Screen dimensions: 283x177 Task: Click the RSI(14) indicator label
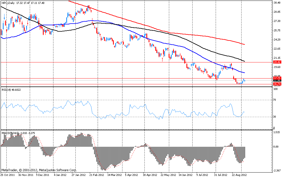pos(8,90)
